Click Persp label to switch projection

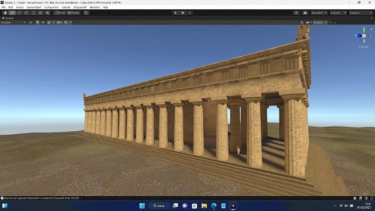[363, 47]
